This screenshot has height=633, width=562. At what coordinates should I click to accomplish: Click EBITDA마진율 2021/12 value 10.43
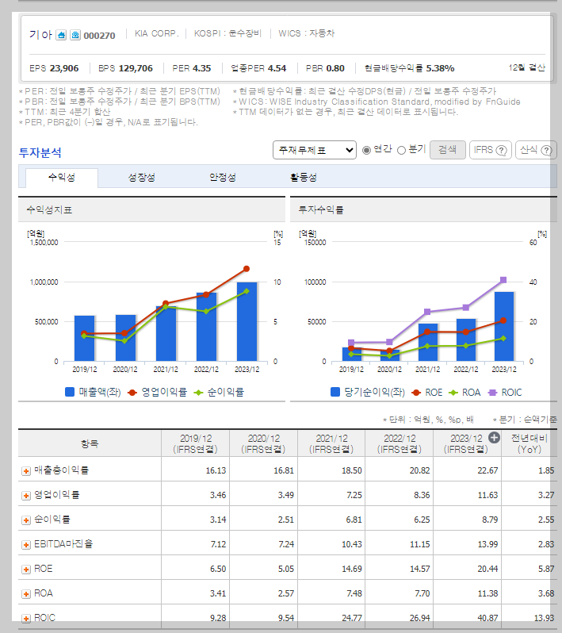coord(352,544)
